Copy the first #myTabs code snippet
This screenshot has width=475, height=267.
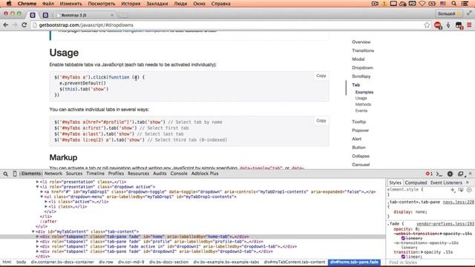321,76
